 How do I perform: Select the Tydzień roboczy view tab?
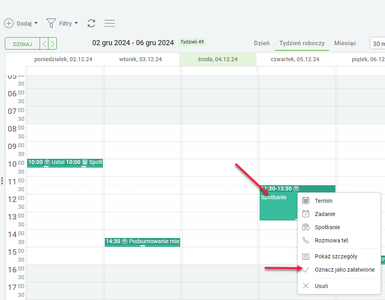pyautogui.click(x=302, y=43)
